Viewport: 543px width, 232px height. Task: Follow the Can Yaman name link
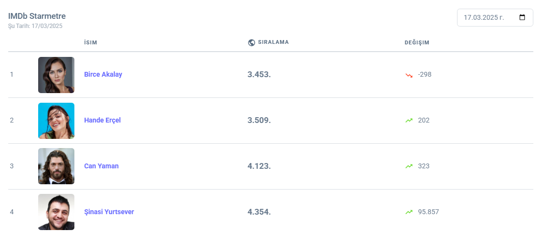click(101, 166)
